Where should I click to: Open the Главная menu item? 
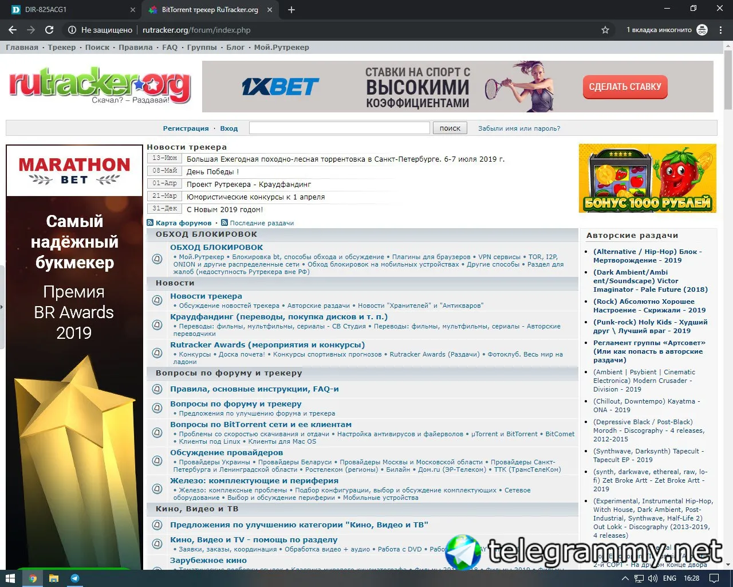pyautogui.click(x=22, y=47)
